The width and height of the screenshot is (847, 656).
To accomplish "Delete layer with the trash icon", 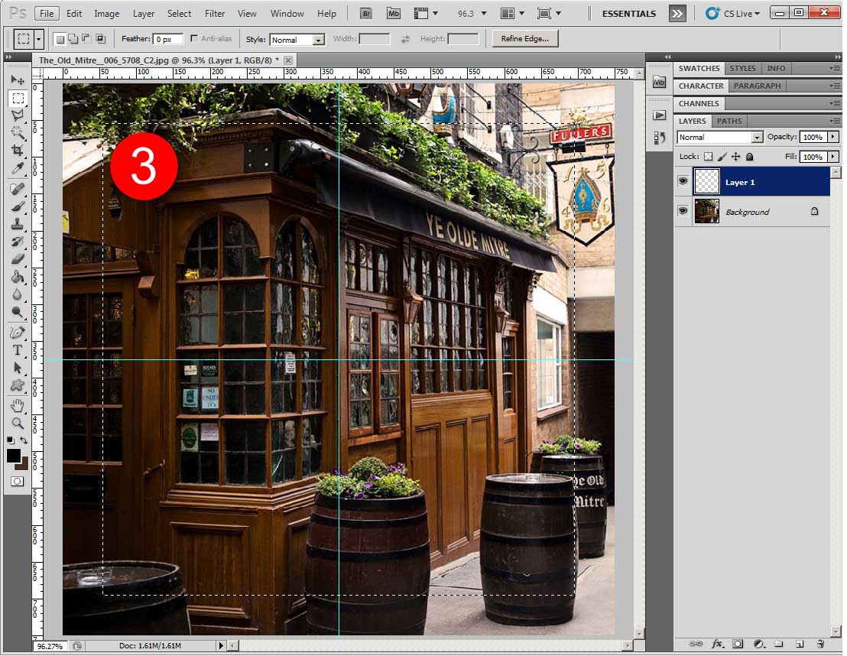I will click(x=820, y=645).
